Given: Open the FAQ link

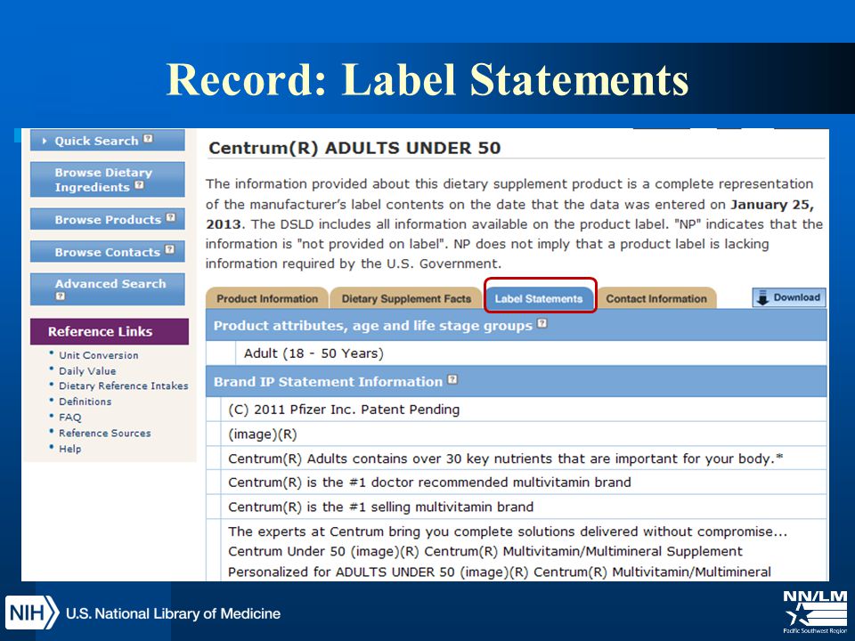Looking at the screenshot, I should 69,418.
